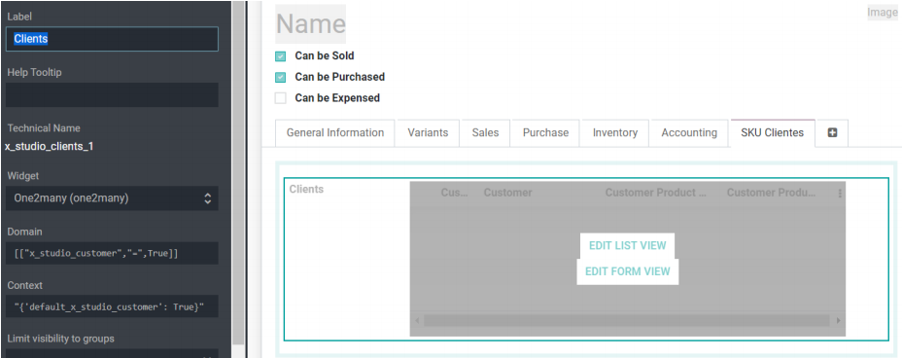Click the Customer column header
This screenshot has width=902, height=358.
[508, 193]
